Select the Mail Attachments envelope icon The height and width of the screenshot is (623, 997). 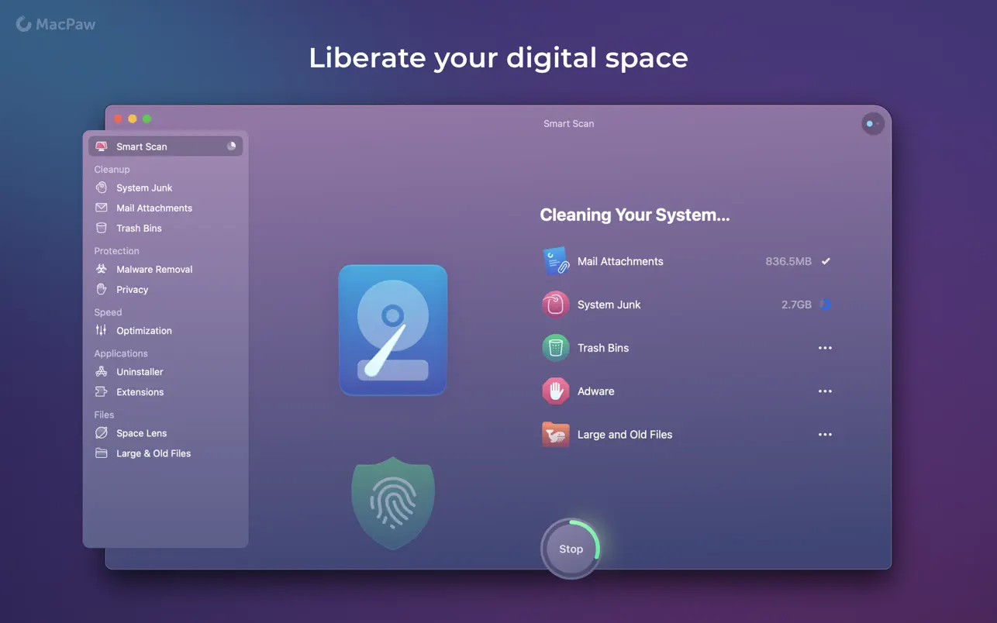pos(102,208)
